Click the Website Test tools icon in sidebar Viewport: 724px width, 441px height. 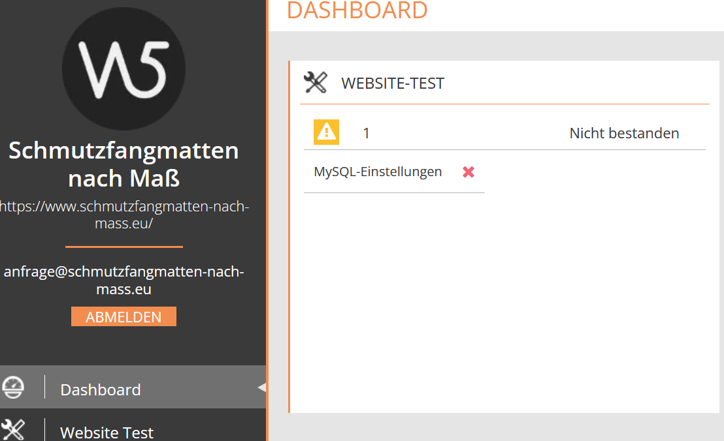point(13,429)
